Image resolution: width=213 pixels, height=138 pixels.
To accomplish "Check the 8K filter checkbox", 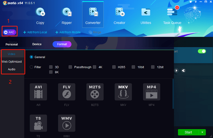I will [x=51, y=72].
